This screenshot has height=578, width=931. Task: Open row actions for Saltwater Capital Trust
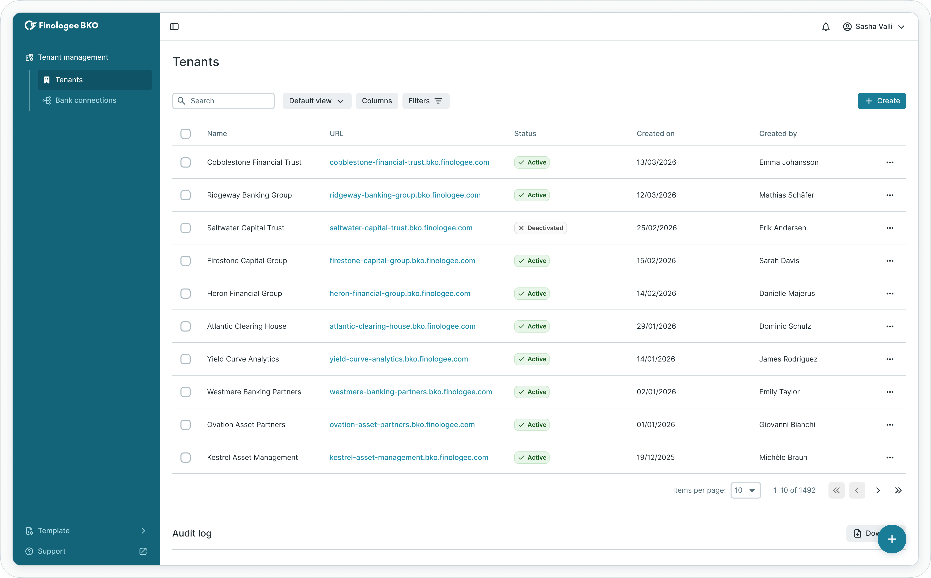point(890,228)
